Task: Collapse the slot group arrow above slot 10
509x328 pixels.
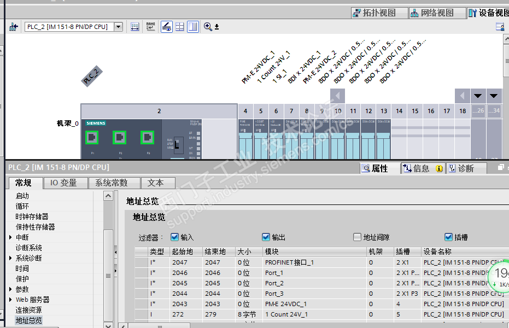Action: click(x=338, y=96)
